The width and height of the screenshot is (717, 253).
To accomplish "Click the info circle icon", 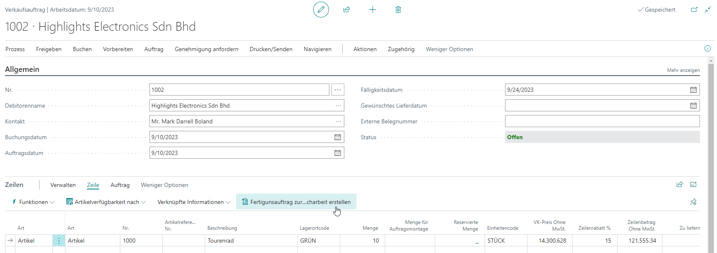I will (x=707, y=49).
